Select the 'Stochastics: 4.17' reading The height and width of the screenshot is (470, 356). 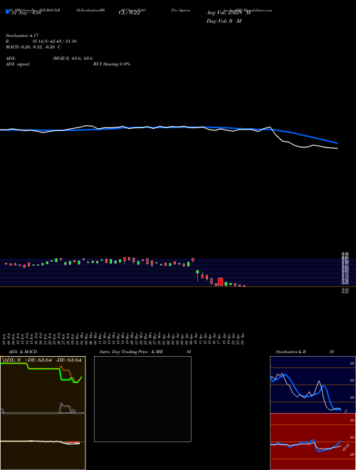tap(22, 36)
